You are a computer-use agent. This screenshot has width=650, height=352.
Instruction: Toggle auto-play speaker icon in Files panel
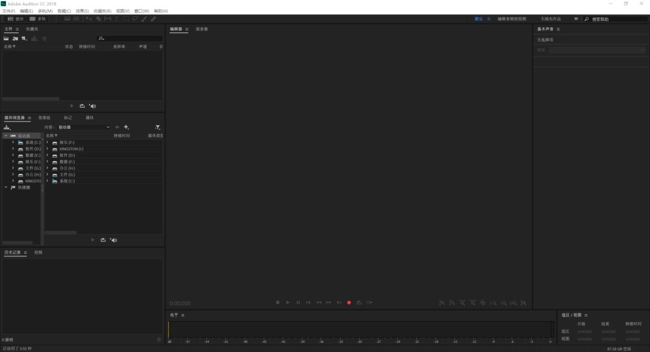92,106
